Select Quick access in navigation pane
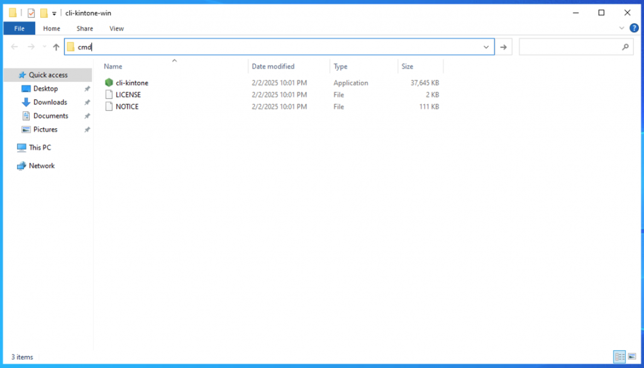Image resolution: width=644 pixels, height=368 pixels. click(x=48, y=75)
